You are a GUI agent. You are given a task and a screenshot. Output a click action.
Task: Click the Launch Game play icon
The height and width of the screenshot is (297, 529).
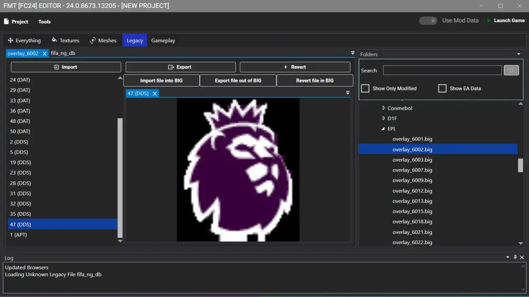(x=489, y=21)
